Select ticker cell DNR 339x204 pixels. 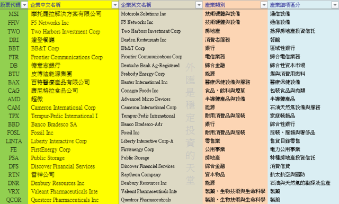pyautogui.click(x=14, y=183)
